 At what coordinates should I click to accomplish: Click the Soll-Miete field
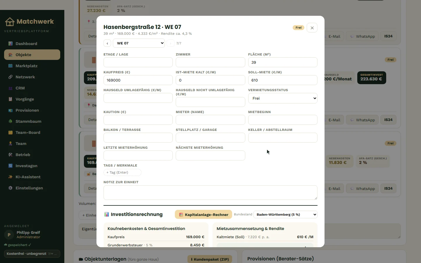(283, 80)
